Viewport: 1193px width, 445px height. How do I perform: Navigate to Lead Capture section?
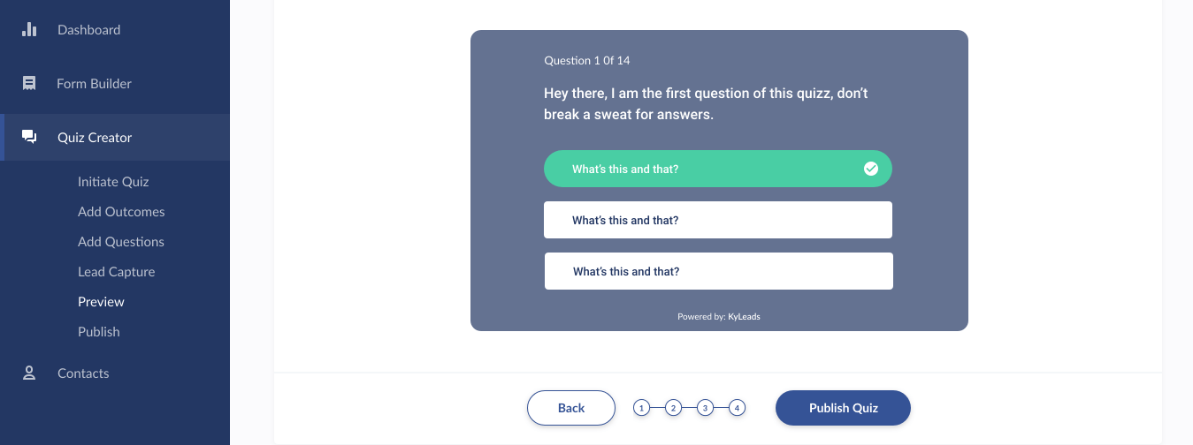[x=116, y=272]
